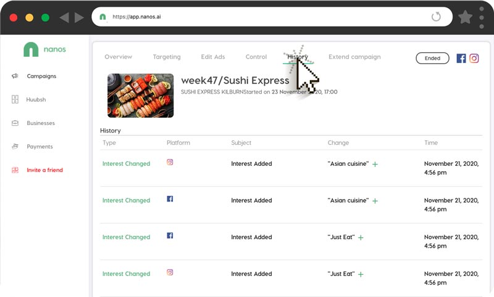
Task: Click the Campaigns megaphone icon
Action: pyautogui.click(x=15, y=76)
